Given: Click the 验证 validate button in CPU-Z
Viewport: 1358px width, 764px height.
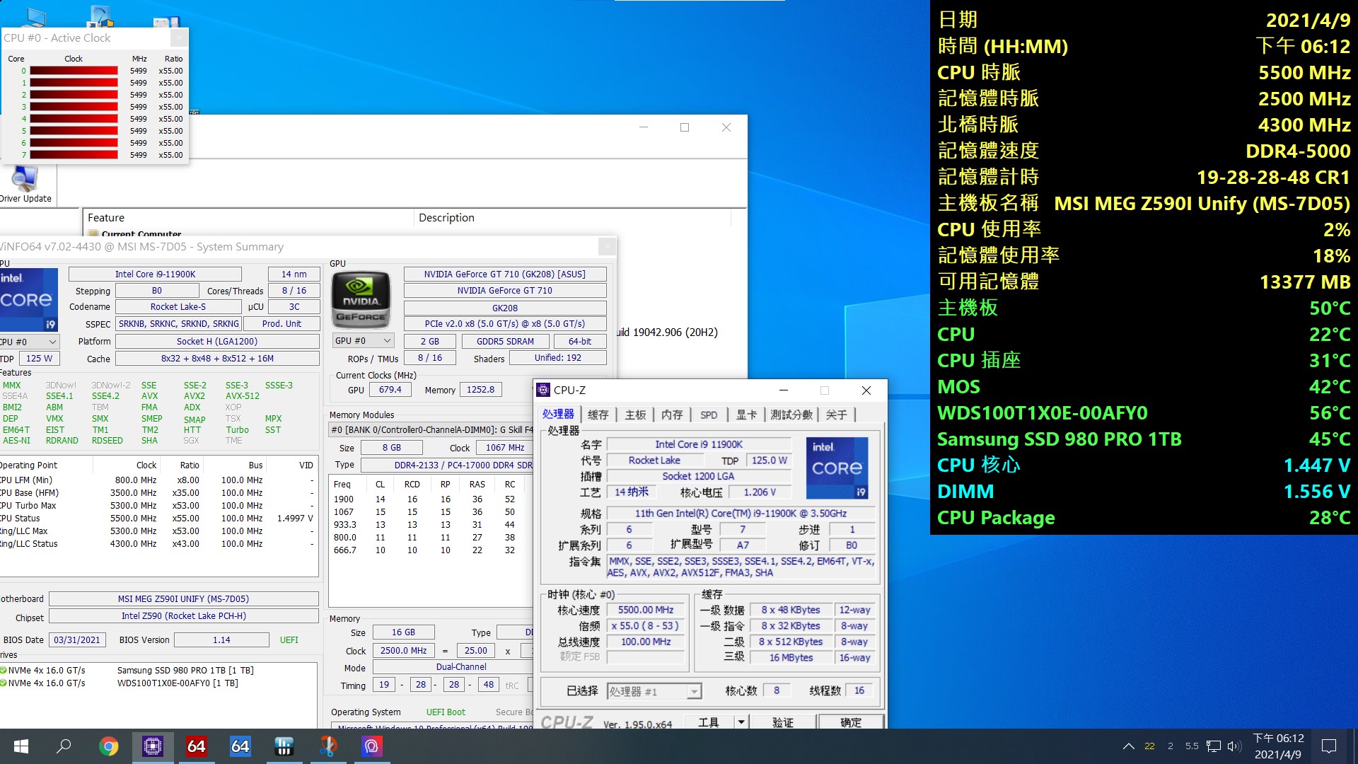Looking at the screenshot, I should coord(782,722).
